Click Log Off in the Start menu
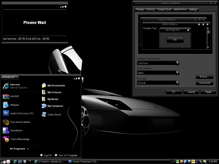 coord(46,155)
